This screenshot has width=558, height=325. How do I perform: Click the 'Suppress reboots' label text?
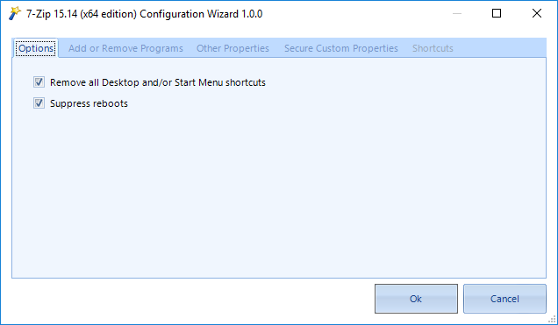tap(89, 103)
